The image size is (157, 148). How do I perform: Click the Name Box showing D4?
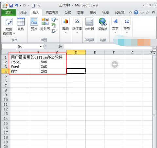[x=20, y=47]
